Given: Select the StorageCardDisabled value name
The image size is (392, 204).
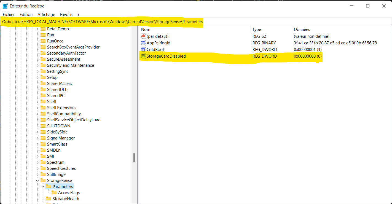Looking at the screenshot, I should 166,56.
